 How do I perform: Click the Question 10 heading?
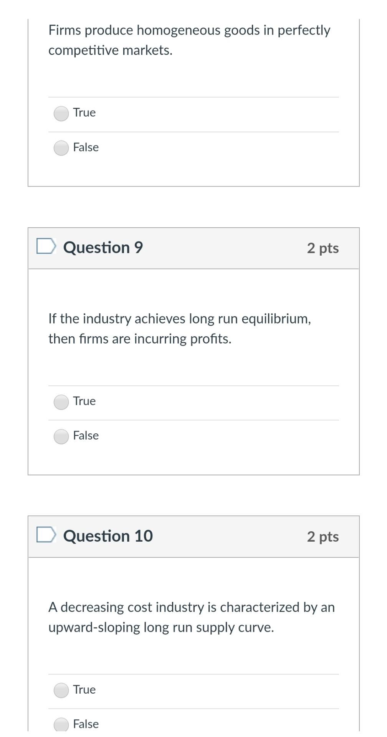point(108,536)
